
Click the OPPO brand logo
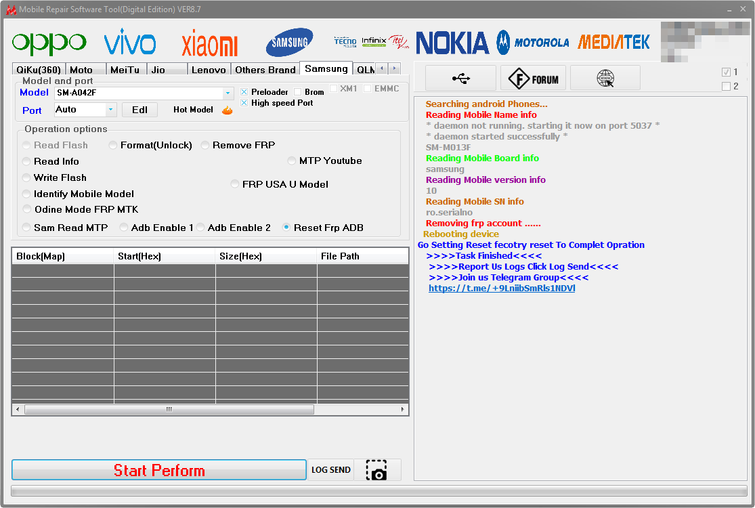tap(49, 43)
